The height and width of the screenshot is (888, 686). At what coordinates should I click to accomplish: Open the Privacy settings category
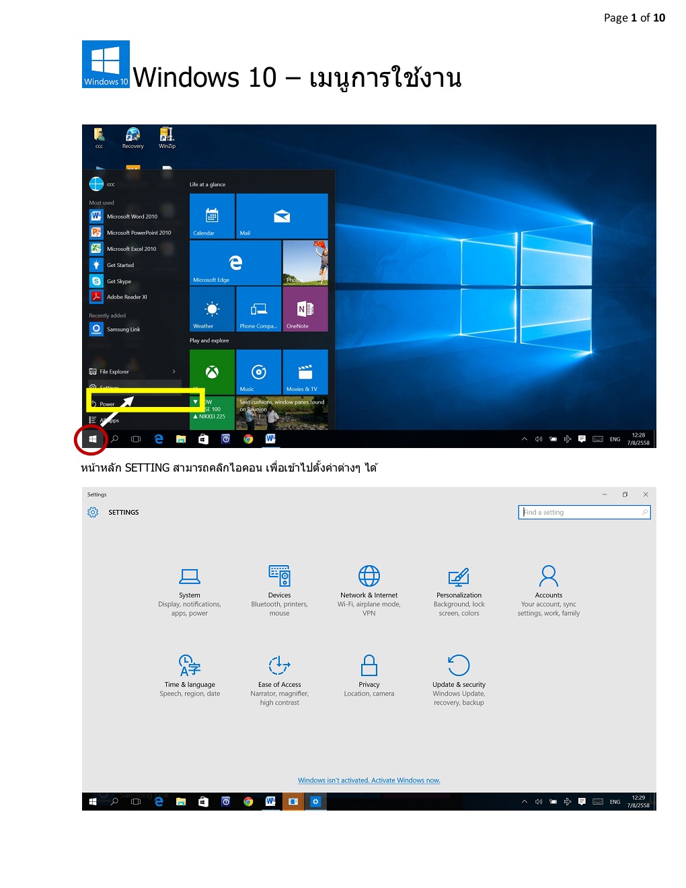pos(369,676)
